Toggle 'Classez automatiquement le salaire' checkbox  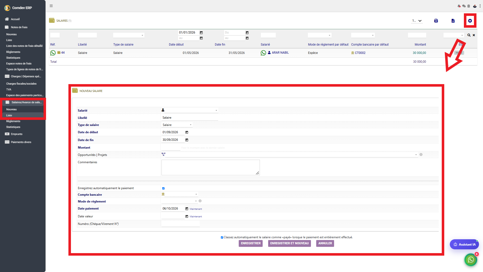[x=222, y=237]
